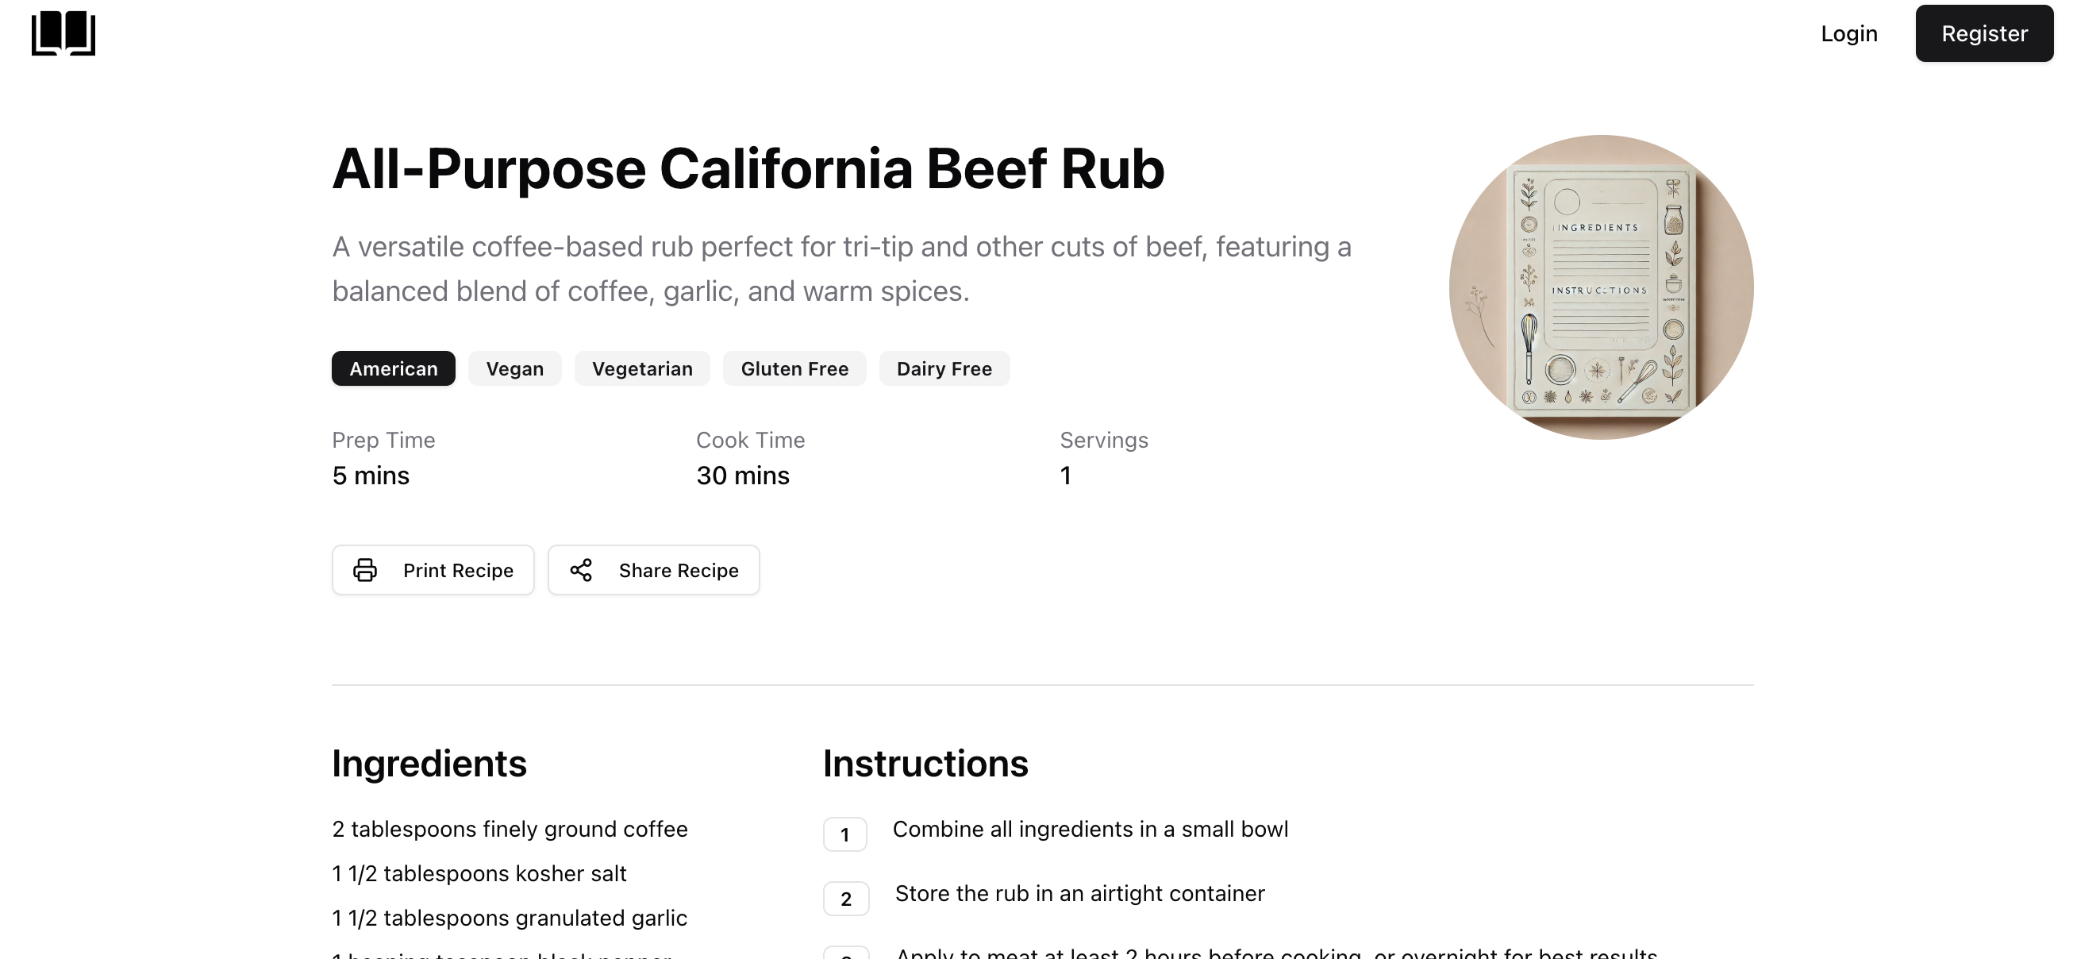Select the Vegan dietary tag
The image size is (2081, 959).
coord(514,368)
